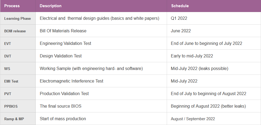Viewport: 261px width, 125px height.
Task: Click the DVT process cell
Action: 8,56
